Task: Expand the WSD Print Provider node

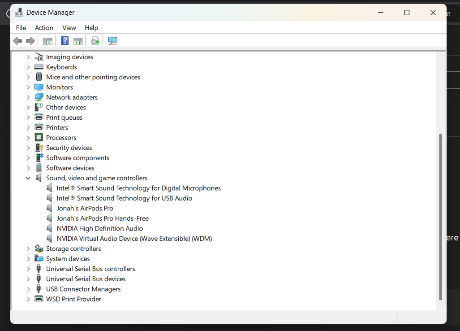Action: point(28,299)
